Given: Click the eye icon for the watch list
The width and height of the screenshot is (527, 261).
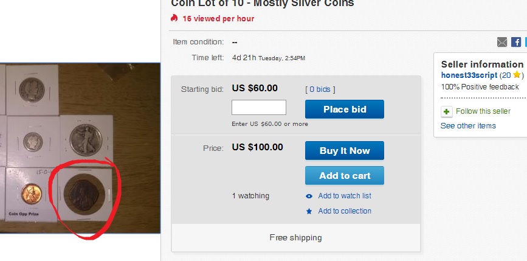Looking at the screenshot, I should click(309, 196).
